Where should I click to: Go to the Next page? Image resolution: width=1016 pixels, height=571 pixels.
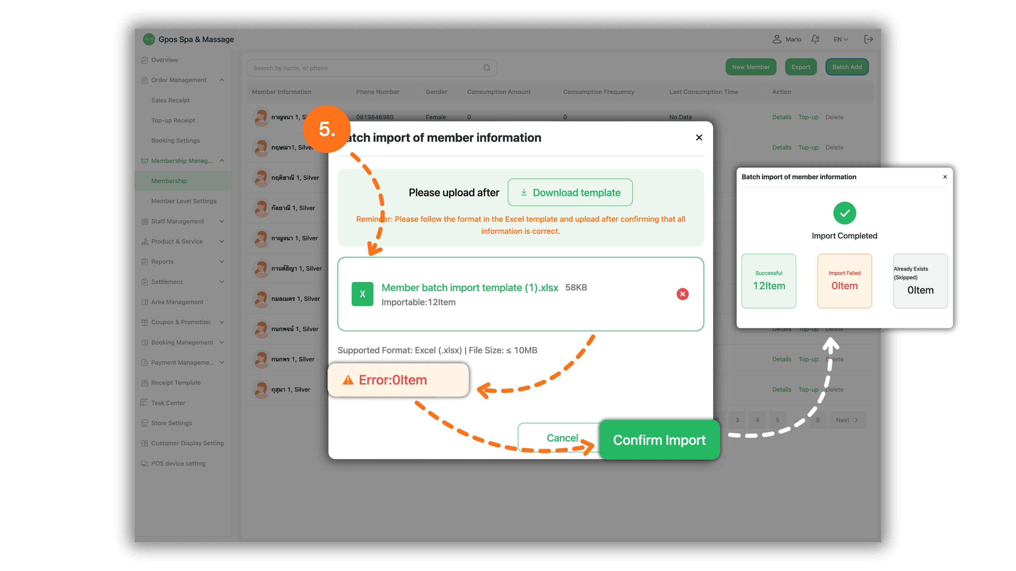coord(847,420)
